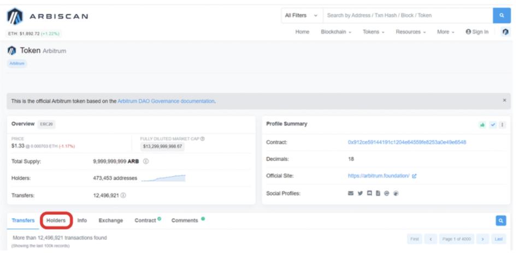Open the Arbitrum DAO Governance documentation link
Viewport: 519px width, 259px height.
click(x=166, y=101)
